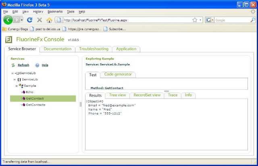This screenshot has width=258, height=166.
Task: Switch to RecordSet view tab
Action: click(147, 95)
